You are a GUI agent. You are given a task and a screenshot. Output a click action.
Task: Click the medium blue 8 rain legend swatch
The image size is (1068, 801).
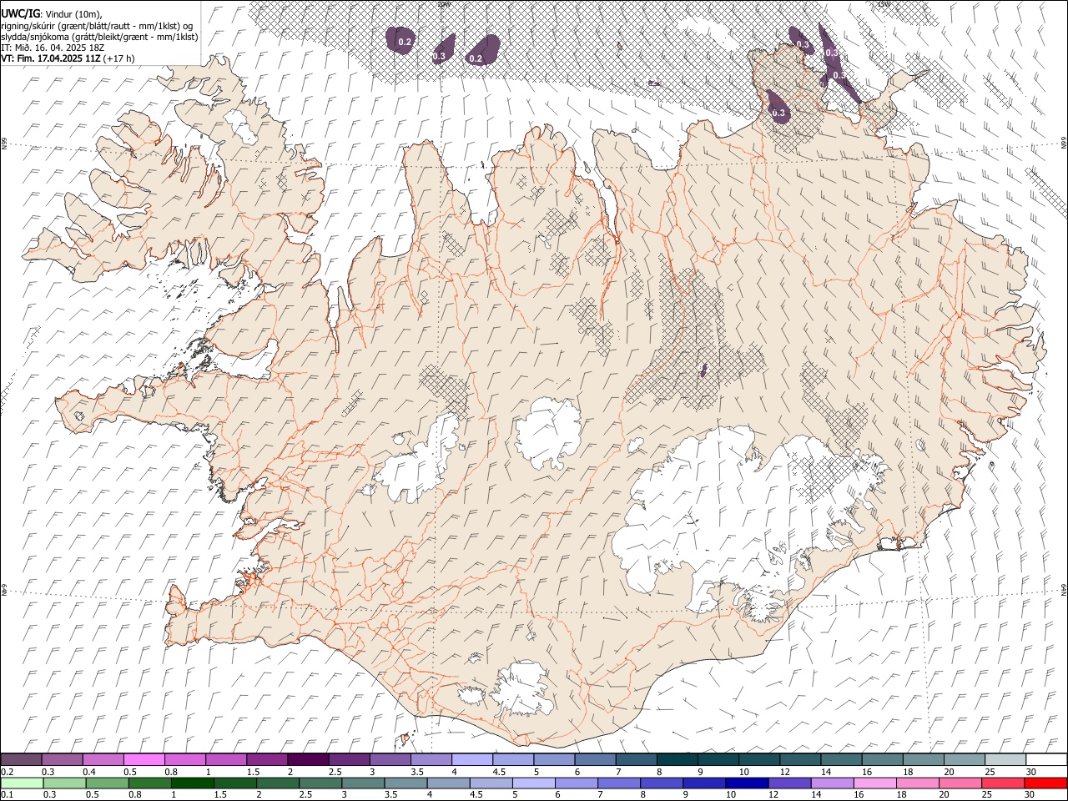tap(662, 783)
